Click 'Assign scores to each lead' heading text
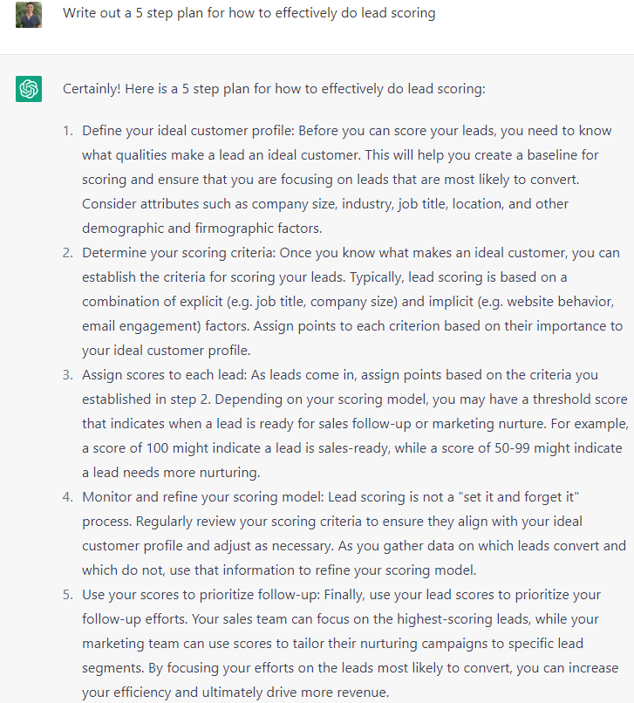 tap(164, 374)
